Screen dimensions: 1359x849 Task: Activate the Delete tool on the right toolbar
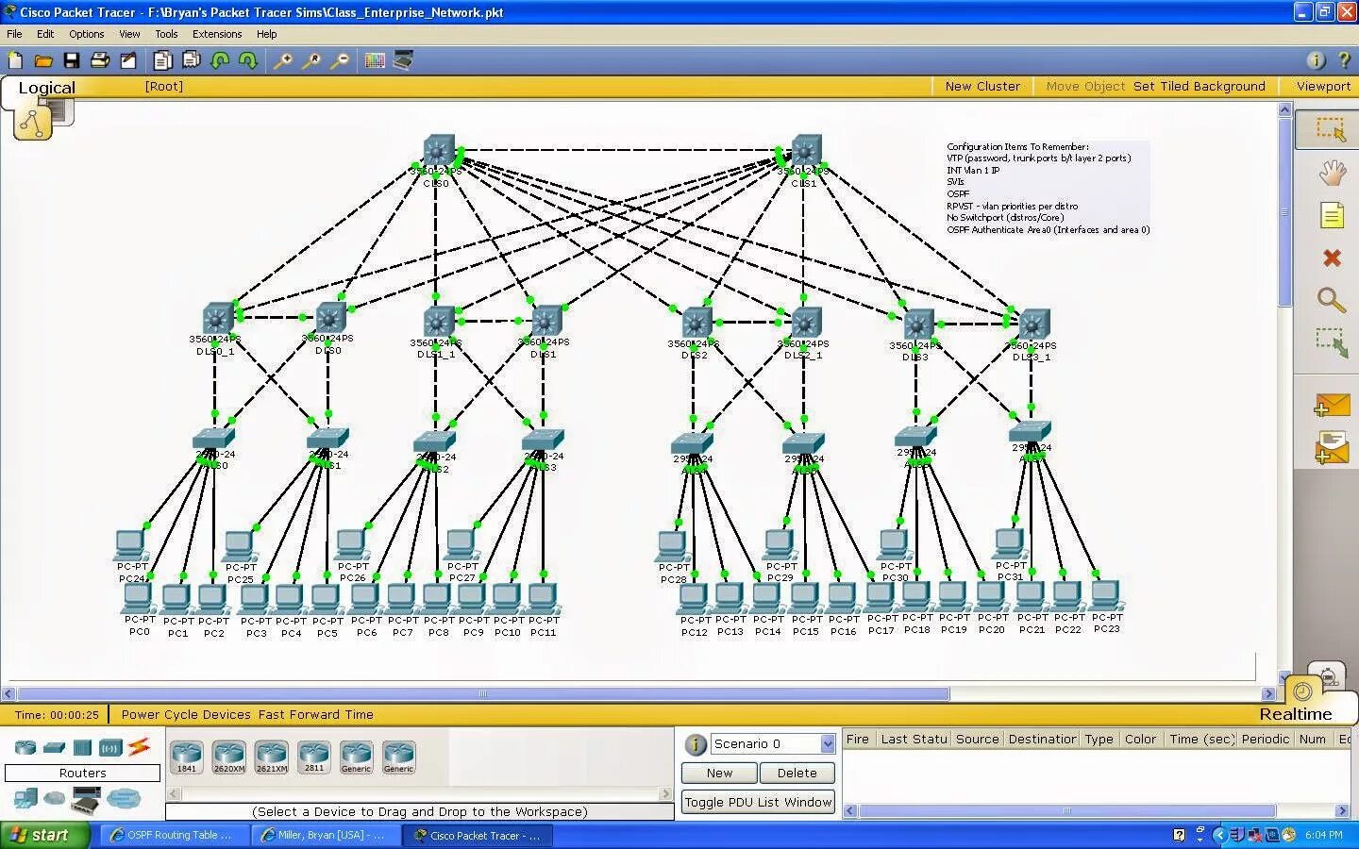tap(1332, 258)
